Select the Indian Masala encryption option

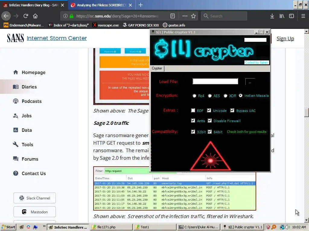pyautogui.click(x=241, y=95)
